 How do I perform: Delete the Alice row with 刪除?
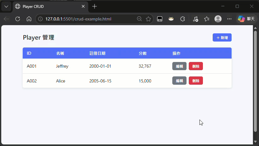coord(196,81)
